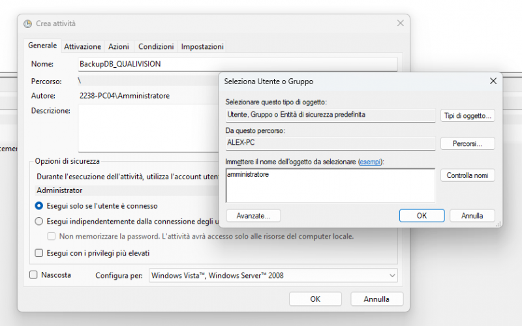Open the 'Configura per' dropdown
The width and height of the screenshot is (522, 326).
(273, 276)
